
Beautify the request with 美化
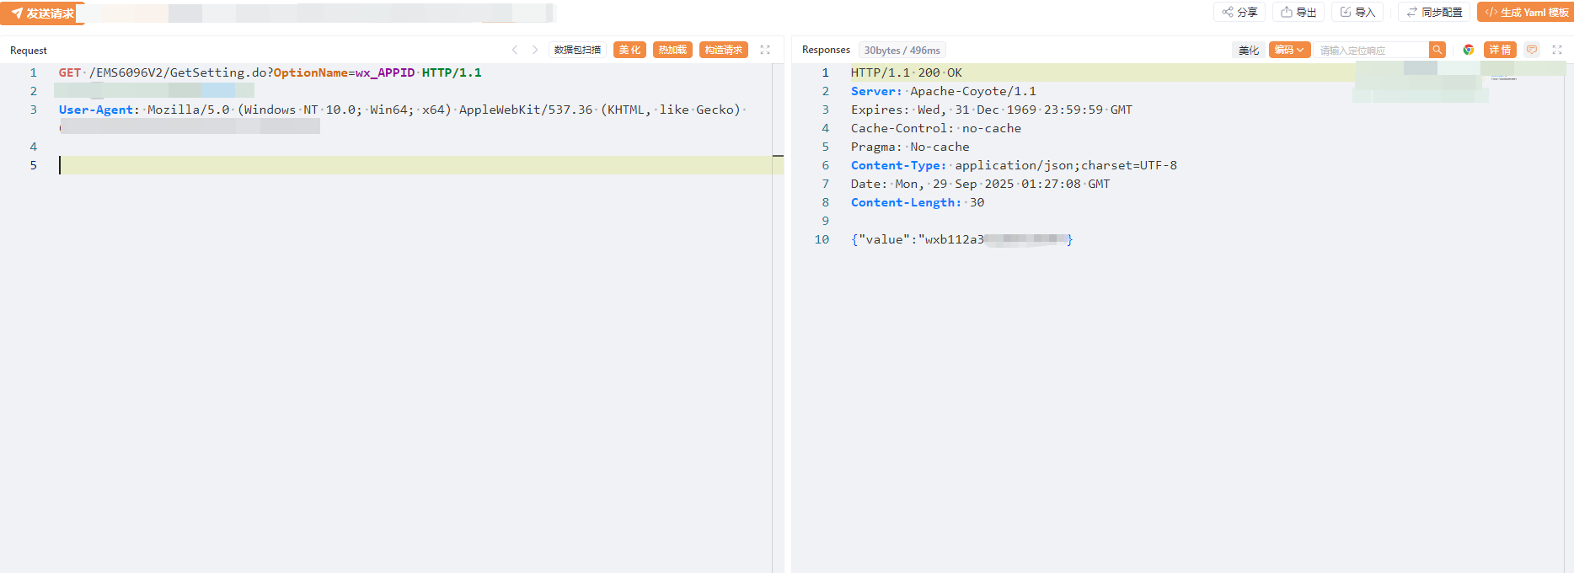629,50
